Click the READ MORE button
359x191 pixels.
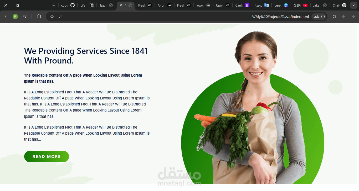pyautogui.click(x=47, y=156)
